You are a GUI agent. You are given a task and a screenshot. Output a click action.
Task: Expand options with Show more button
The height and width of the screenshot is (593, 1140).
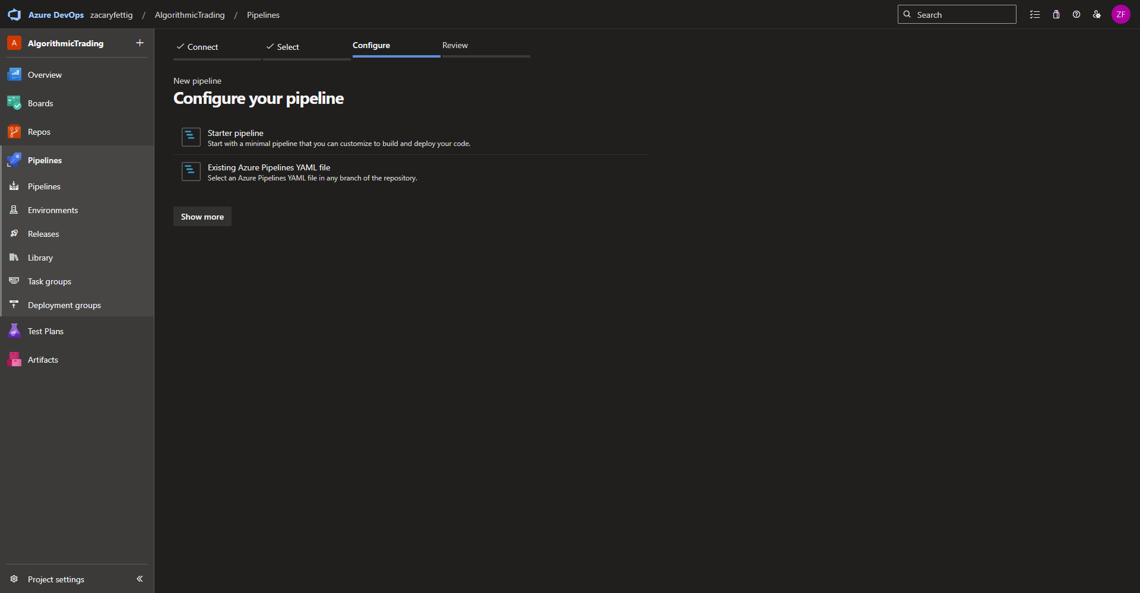tap(202, 217)
